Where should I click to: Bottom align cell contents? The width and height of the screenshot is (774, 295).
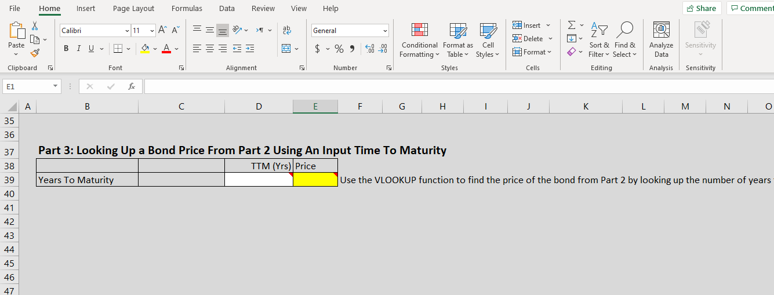223,30
